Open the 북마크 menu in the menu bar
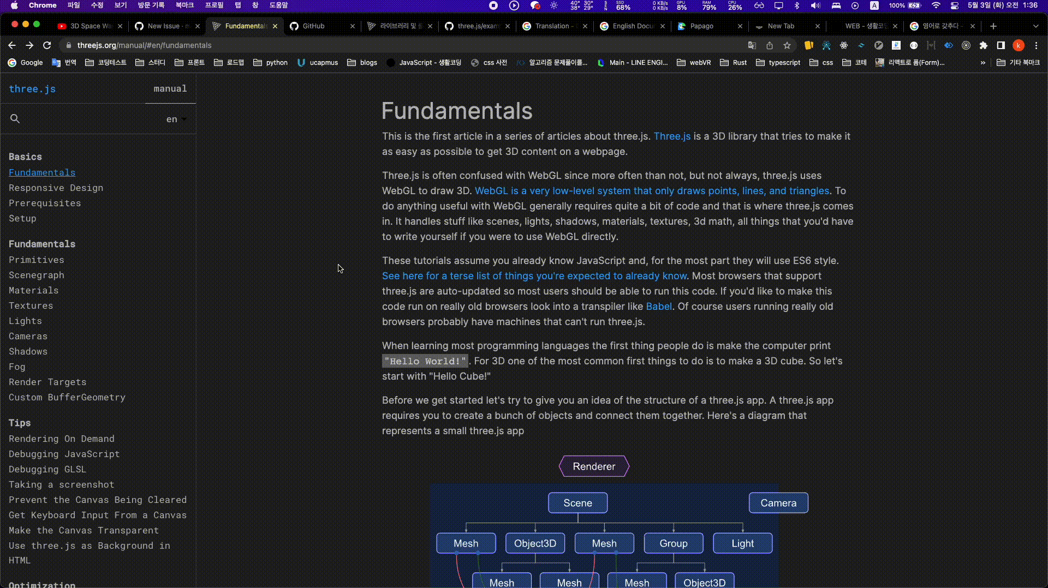 [184, 5]
